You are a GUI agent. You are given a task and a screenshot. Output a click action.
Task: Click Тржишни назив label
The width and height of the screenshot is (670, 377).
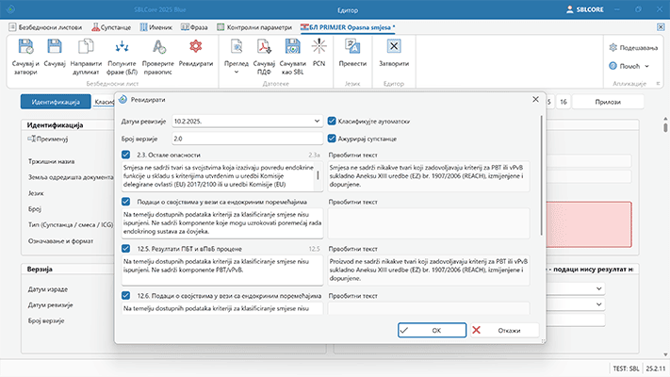51,161
